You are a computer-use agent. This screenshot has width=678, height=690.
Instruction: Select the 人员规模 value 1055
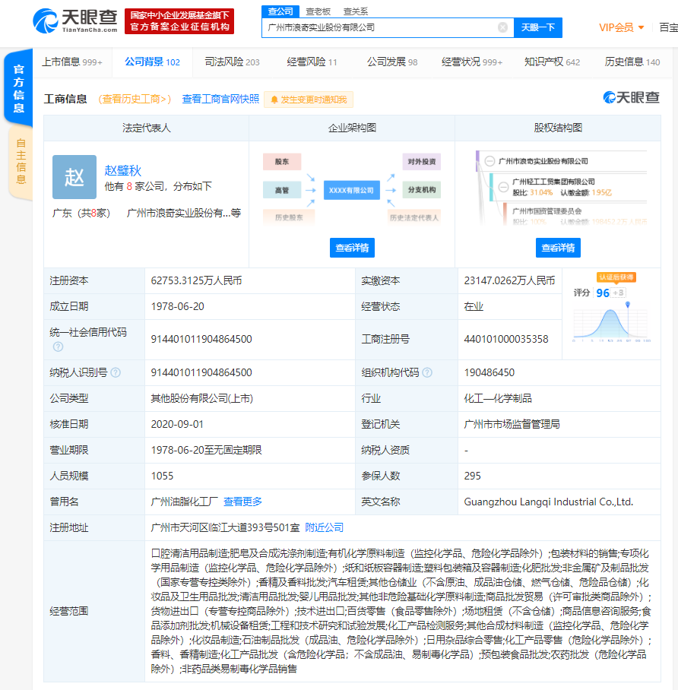click(162, 476)
